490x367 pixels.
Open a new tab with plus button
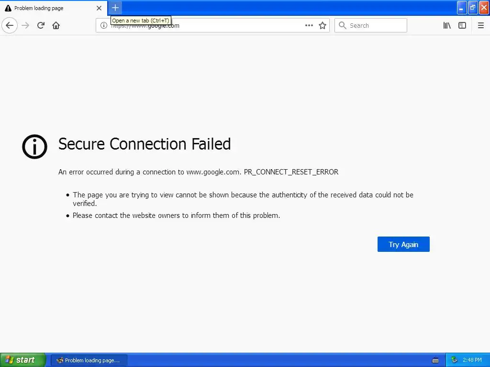point(115,8)
